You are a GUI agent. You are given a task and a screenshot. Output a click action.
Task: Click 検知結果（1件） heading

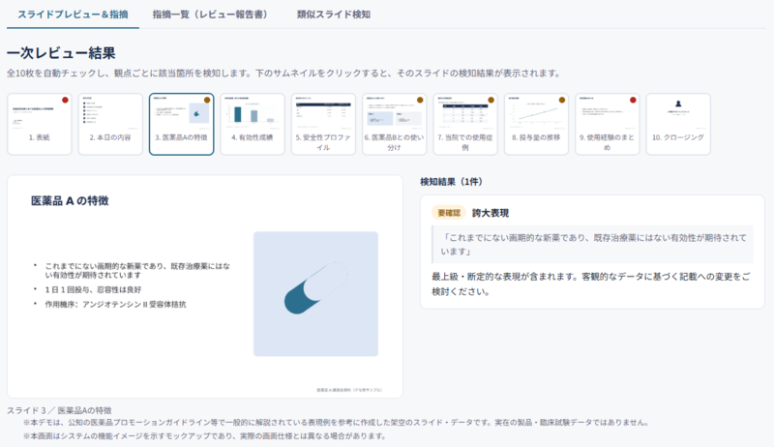coord(451,182)
